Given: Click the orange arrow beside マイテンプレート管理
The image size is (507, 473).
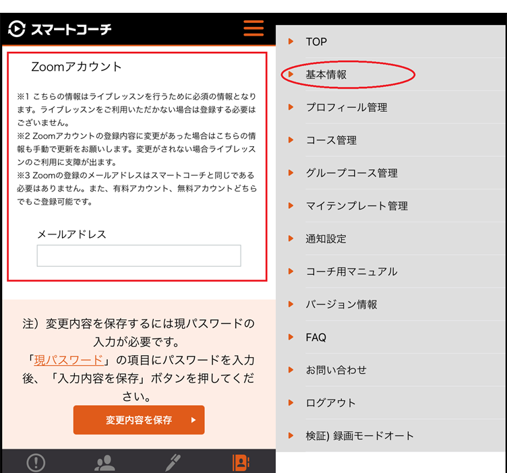Looking at the screenshot, I should click(x=291, y=206).
